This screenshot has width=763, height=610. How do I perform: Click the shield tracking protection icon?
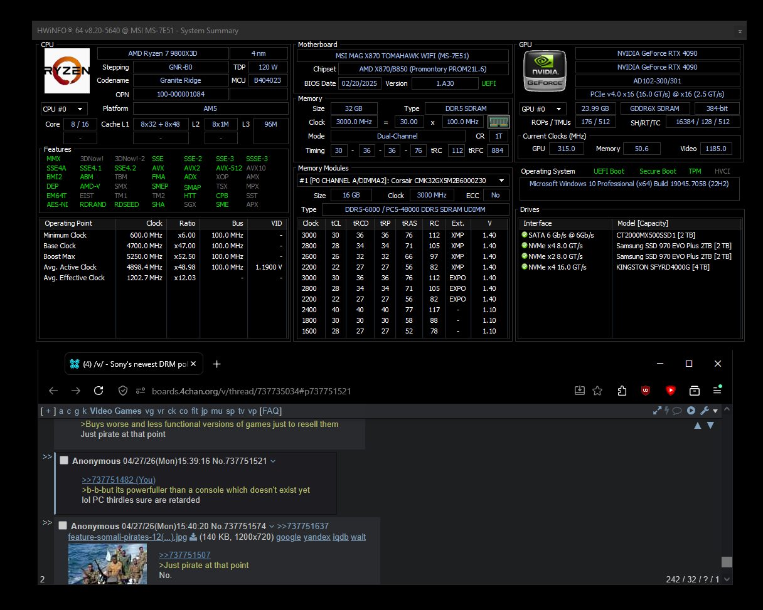(123, 391)
